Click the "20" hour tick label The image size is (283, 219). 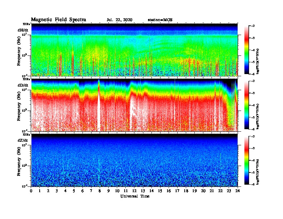pos(203,191)
